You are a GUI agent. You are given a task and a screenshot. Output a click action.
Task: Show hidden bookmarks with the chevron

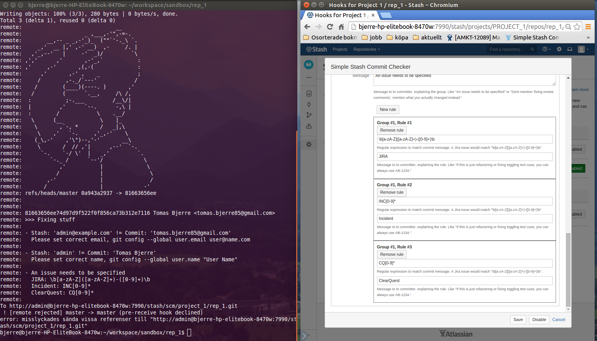point(588,37)
